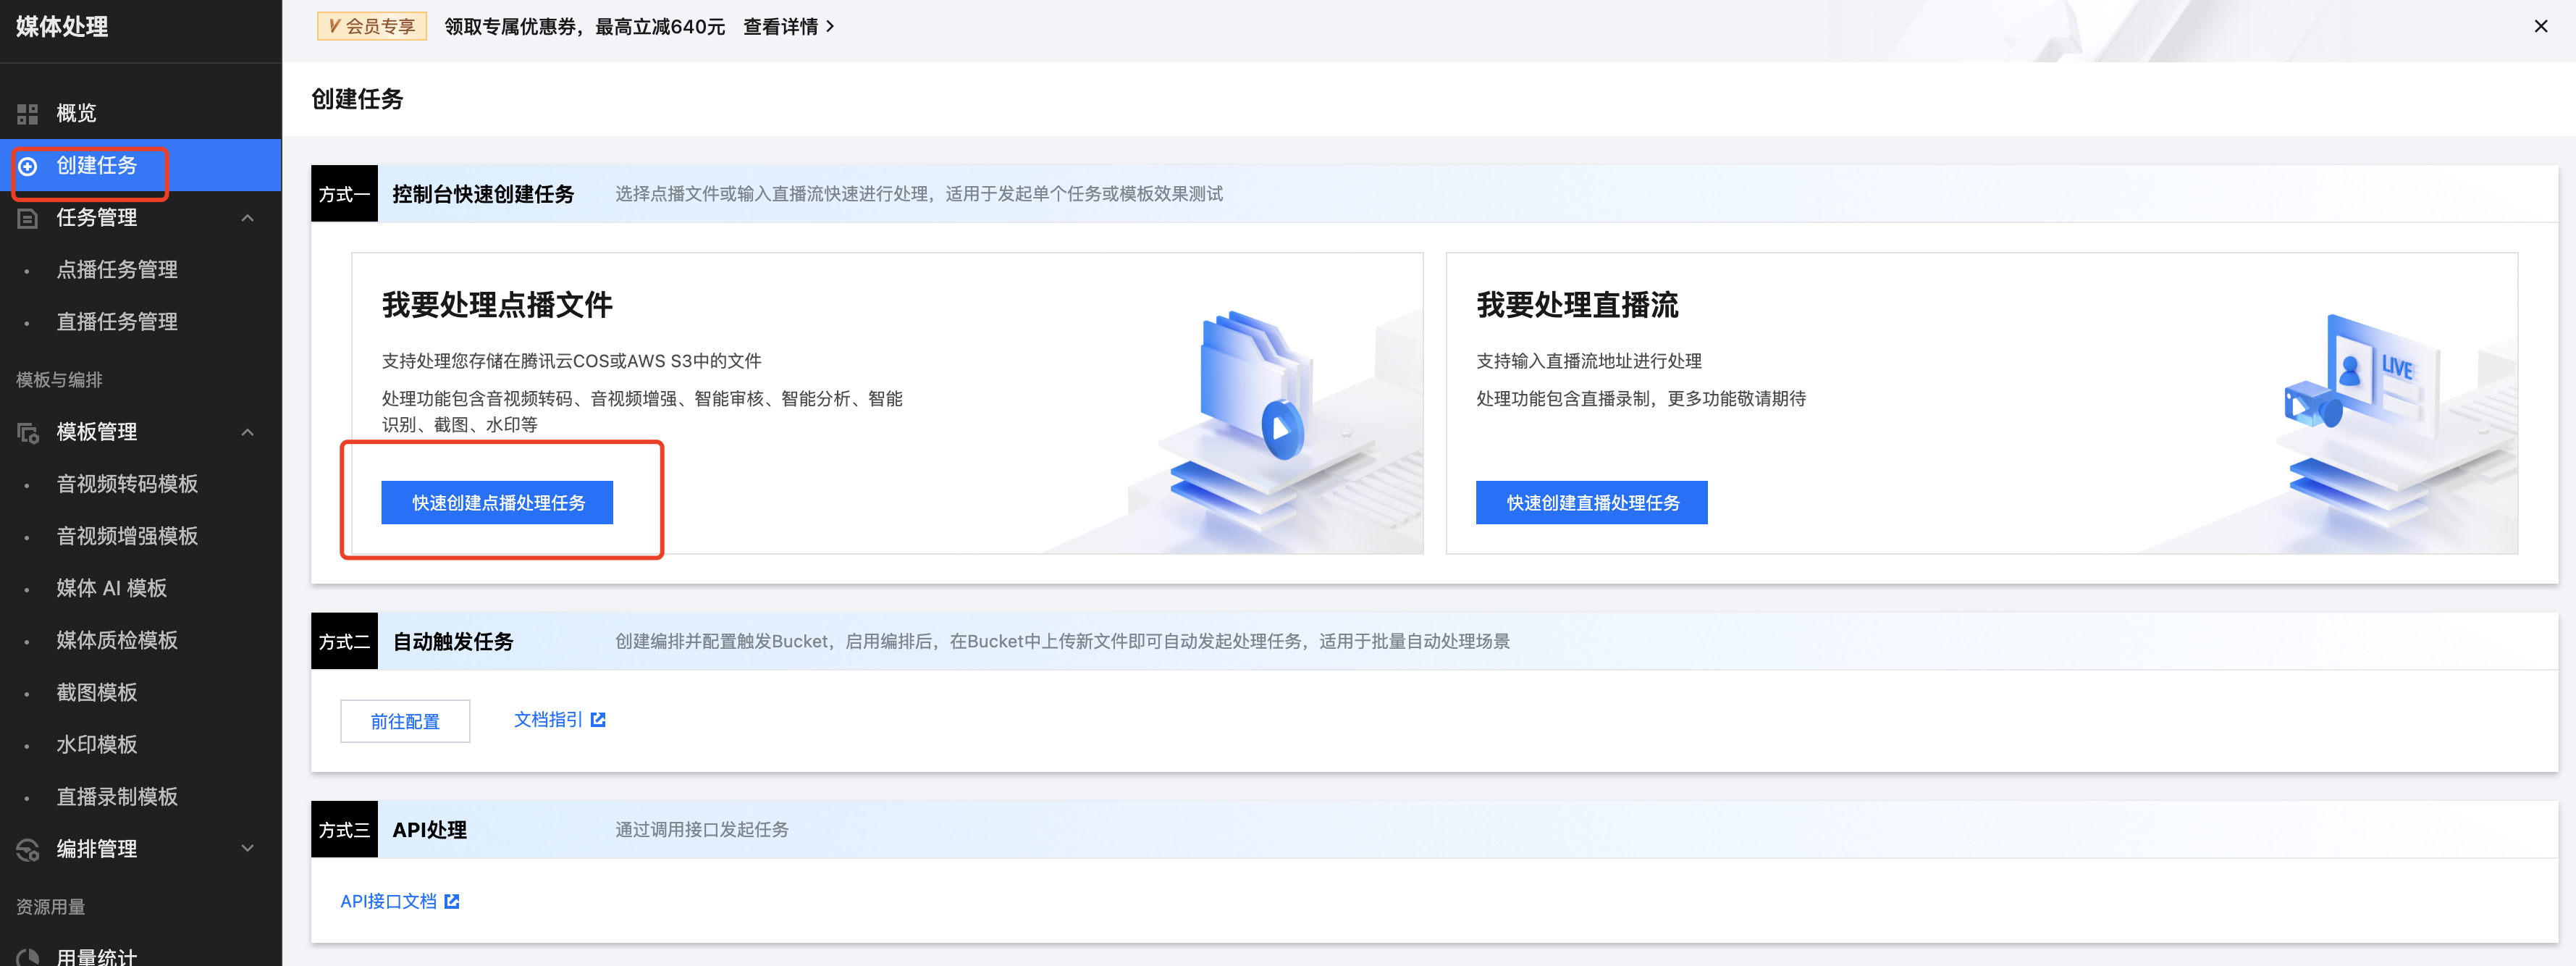Dismiss the promotional banner with X
Viewport: 2576px width, 966px height.
click(2540, 27)
